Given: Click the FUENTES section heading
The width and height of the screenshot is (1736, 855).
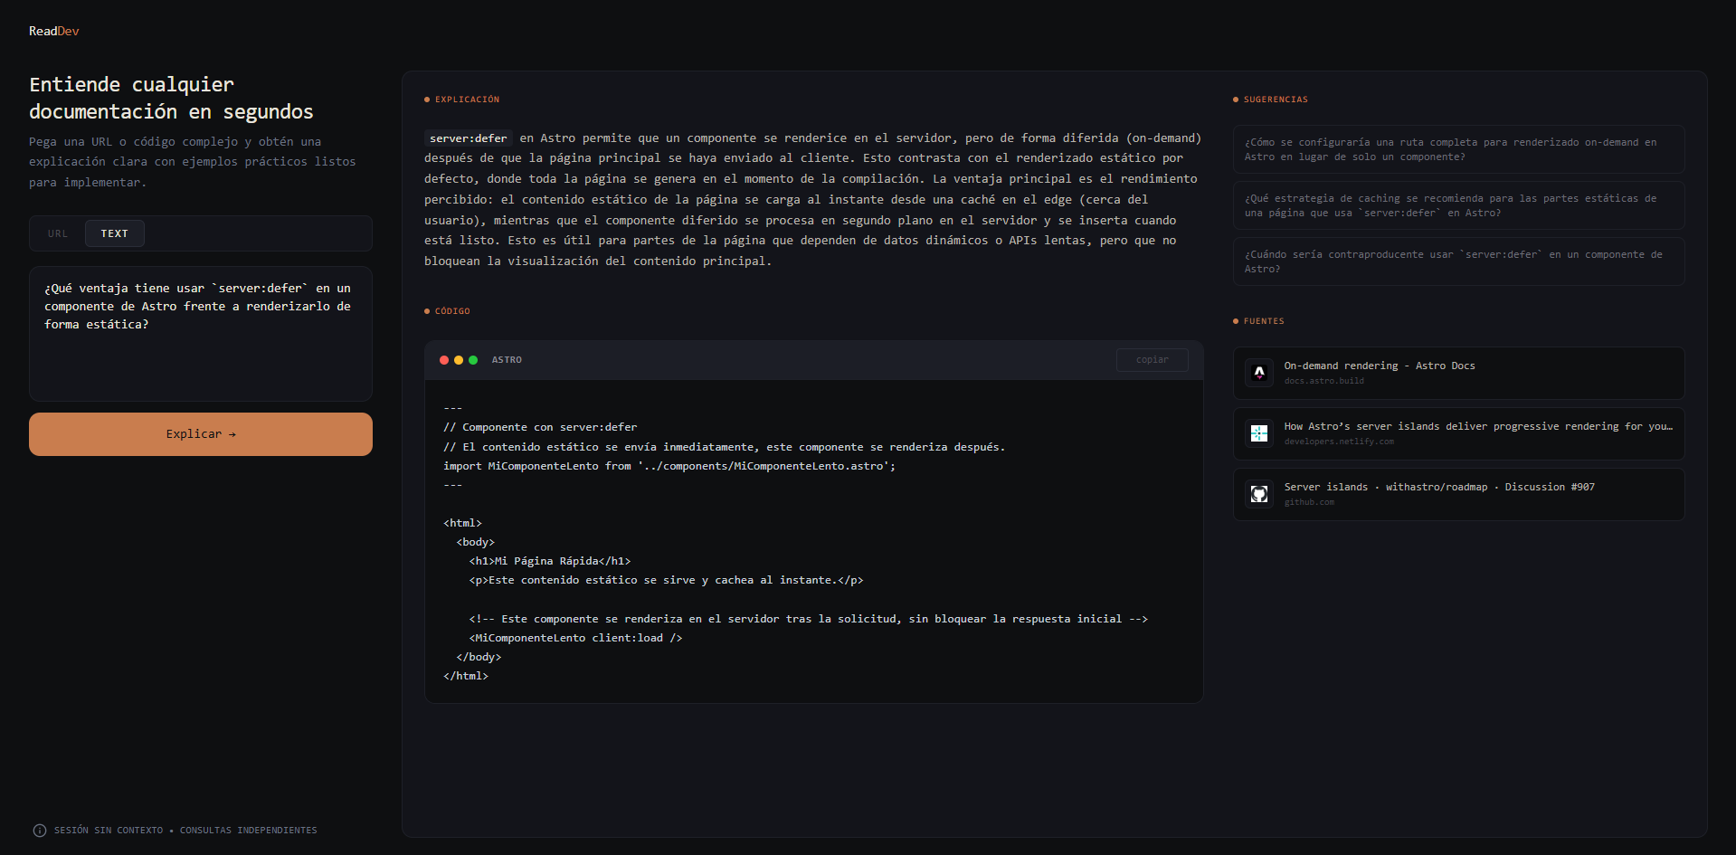Looking at the screenshot, I should [1264, 321].
